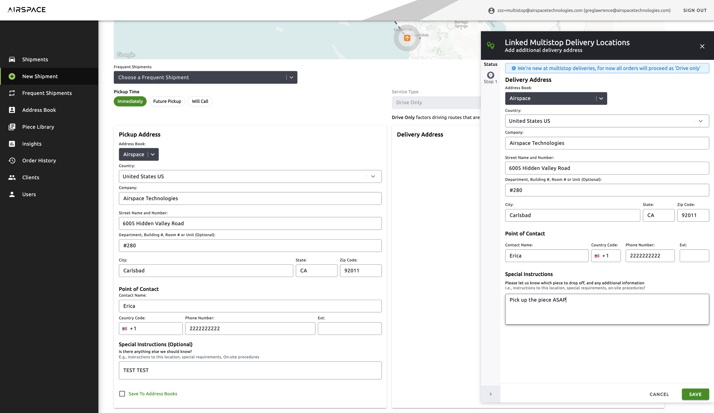Click the Shipments car icon in sidebar

pyautogui.click(x=12, y=59)
